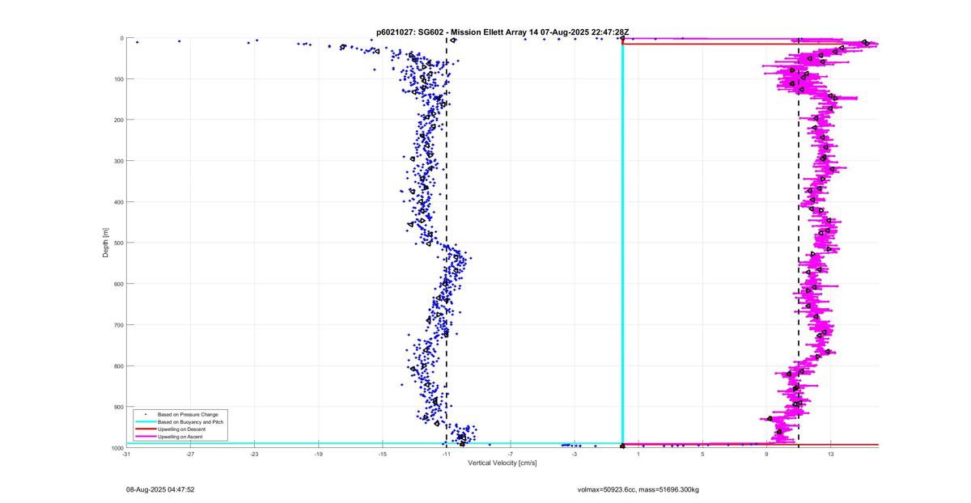971x503 pixels.
Task: Click the magenta line swatch in the legend
Action: (x=145, y=436)
